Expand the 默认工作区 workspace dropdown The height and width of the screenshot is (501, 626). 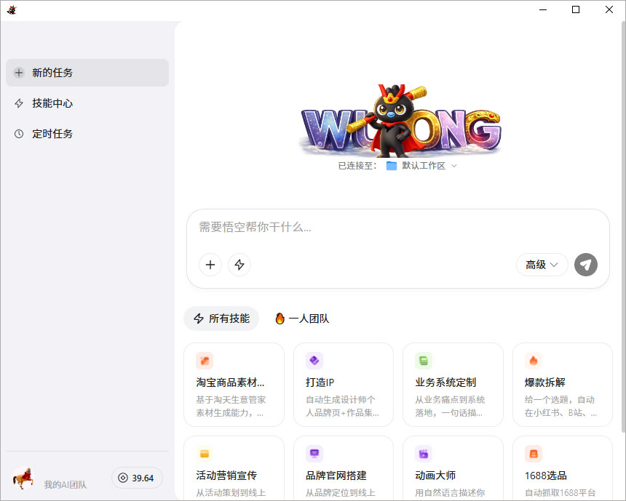[x=423, y=166]
